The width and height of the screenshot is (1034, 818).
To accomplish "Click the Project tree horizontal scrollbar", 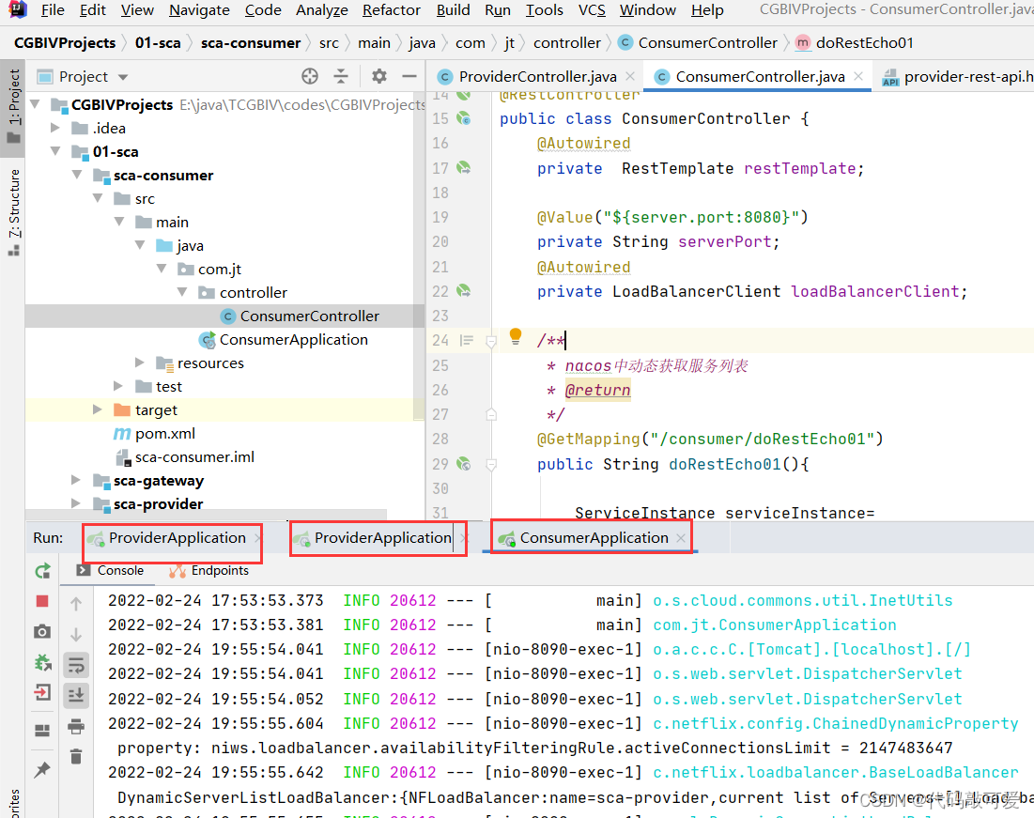I will pyautogui.click(x=206, y=515).
